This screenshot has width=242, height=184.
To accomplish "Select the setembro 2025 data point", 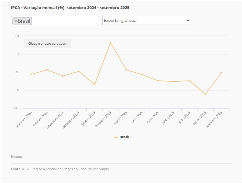I will click(221, 73).
